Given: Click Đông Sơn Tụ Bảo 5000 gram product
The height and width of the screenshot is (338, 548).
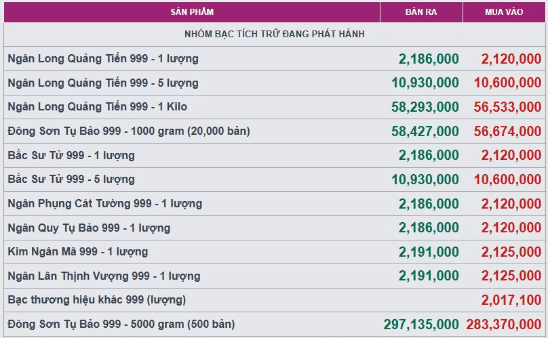Looking at the screenshot, I should 121,324.
